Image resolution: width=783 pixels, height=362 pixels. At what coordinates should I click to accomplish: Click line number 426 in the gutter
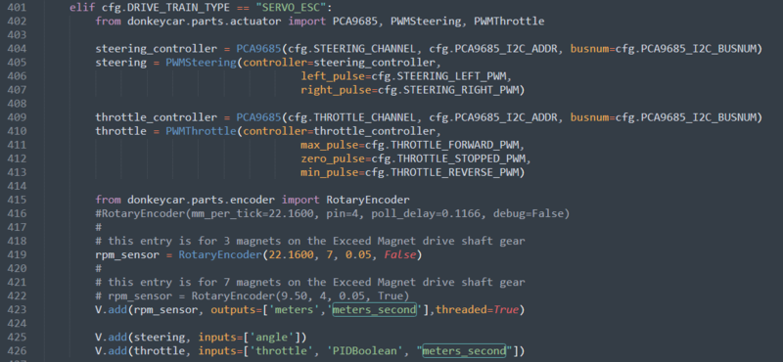point(17,351)
